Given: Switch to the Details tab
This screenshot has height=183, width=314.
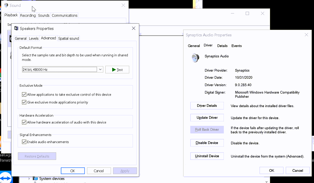Looking at the screenshot, I should coord(222,46).
